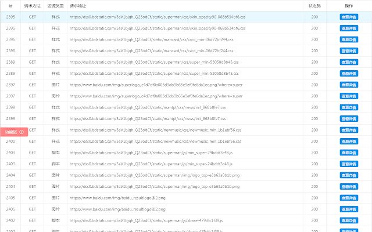The height and width of the screenshot is (232, 372).
Task: Click 查看详情 in the second 2397 row
Action: pos(349,96)
